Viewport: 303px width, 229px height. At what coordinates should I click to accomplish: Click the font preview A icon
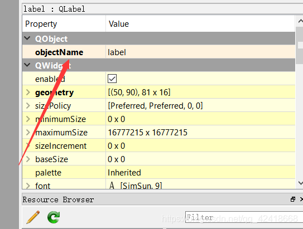pyautogui.click(x=112, y=186)
